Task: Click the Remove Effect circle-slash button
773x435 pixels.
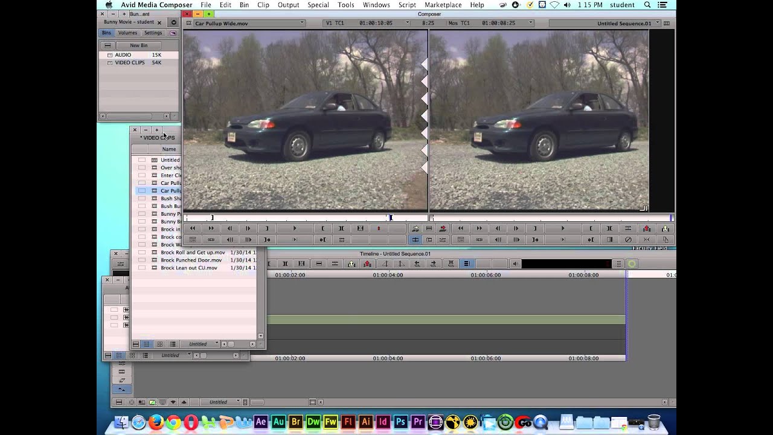Action: 628,240
